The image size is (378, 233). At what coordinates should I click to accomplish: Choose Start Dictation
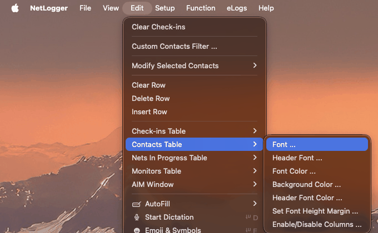195,217
